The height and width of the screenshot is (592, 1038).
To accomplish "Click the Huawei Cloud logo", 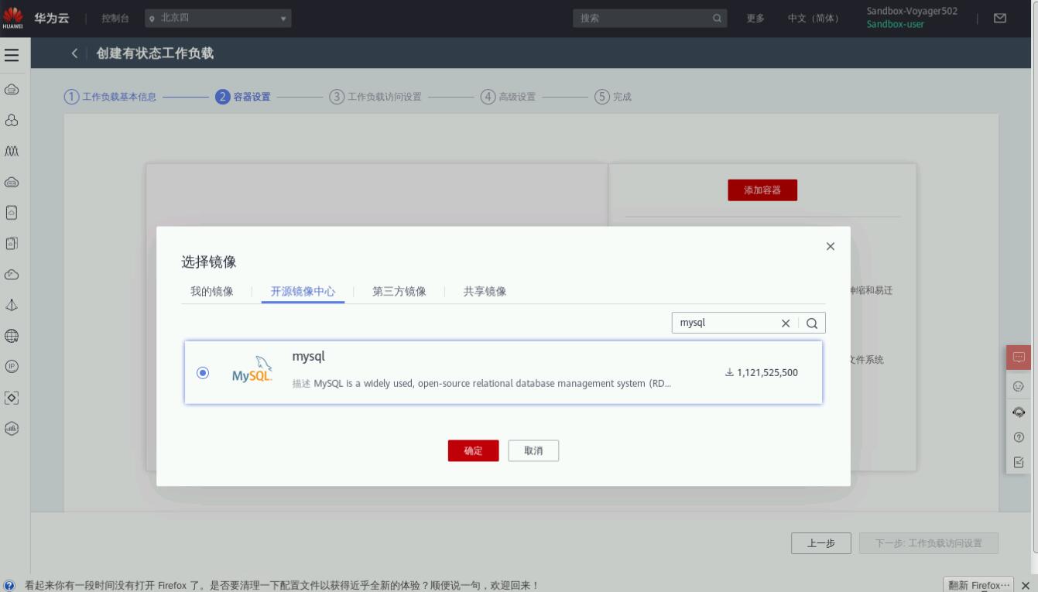I will (x=13, y=18).
